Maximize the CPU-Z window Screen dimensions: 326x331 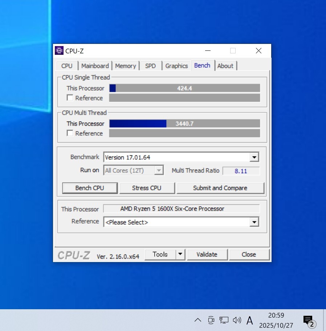click(x=233, y=51)
